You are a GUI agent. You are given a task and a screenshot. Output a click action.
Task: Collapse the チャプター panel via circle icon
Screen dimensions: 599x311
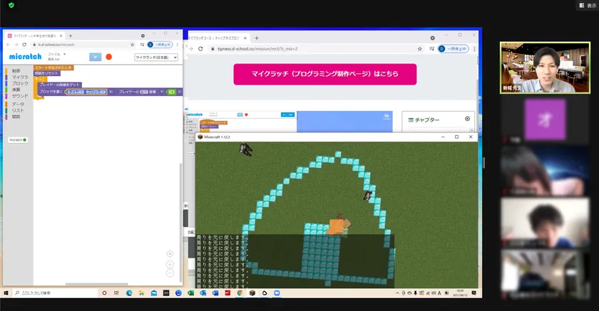point(467,120)
